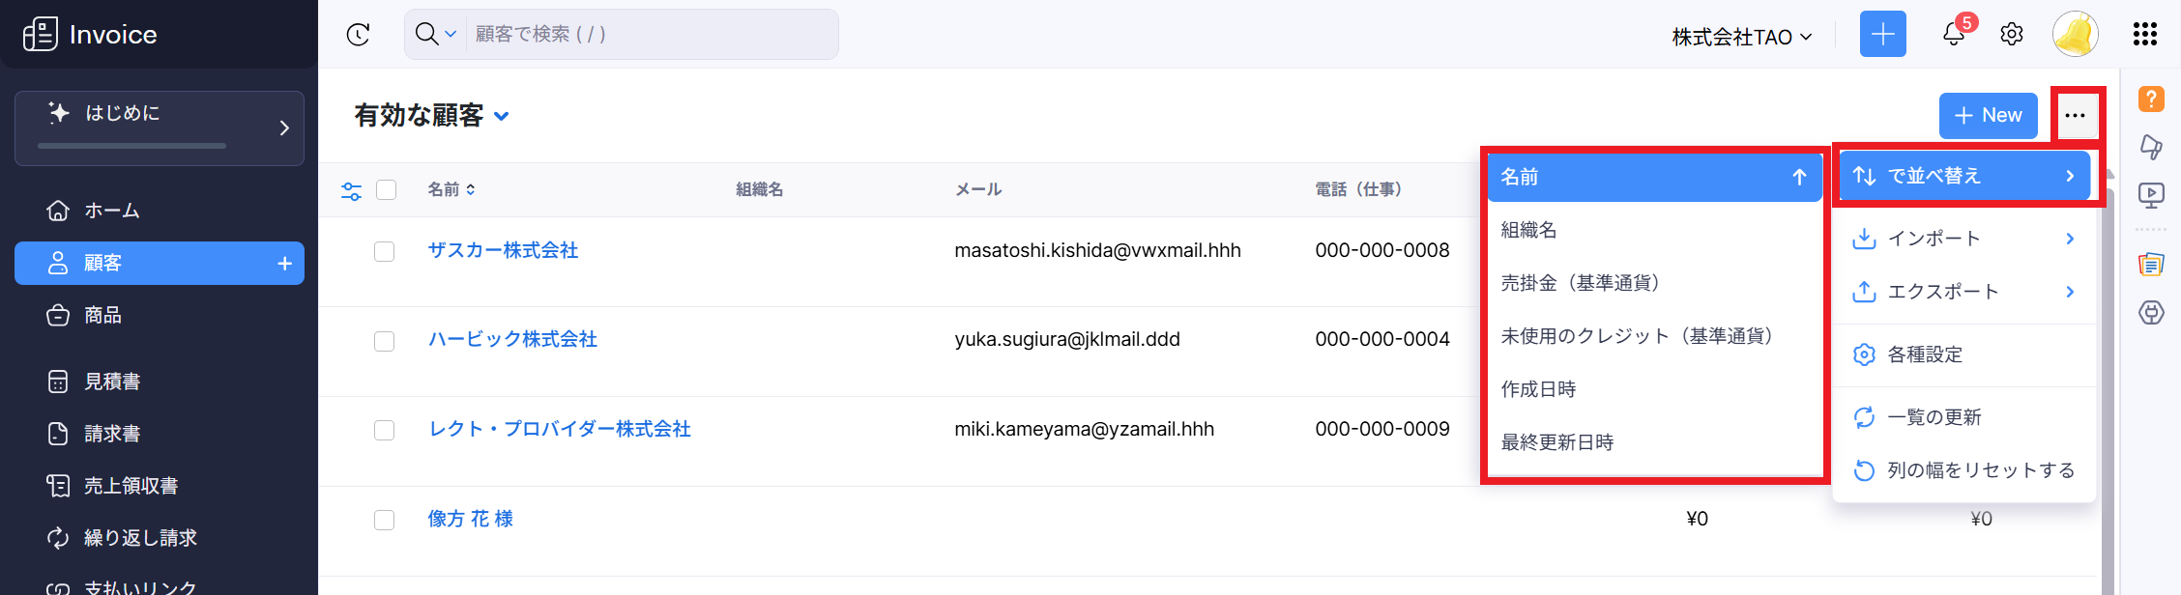Select 一覧の更新 from the menu
Image resolution: width=2181 pixels, height=595 pixels.
point(1934,417)
